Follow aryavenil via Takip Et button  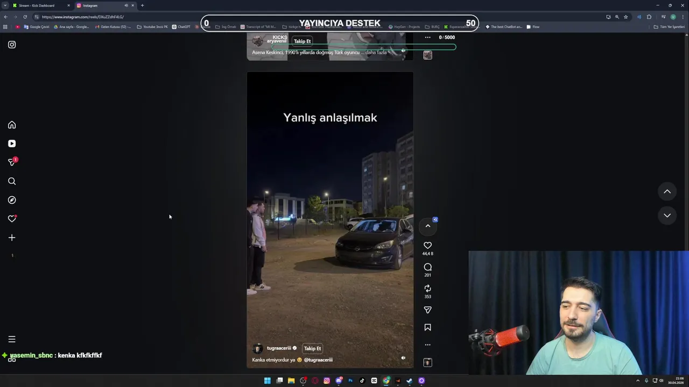tap(302, 41)
